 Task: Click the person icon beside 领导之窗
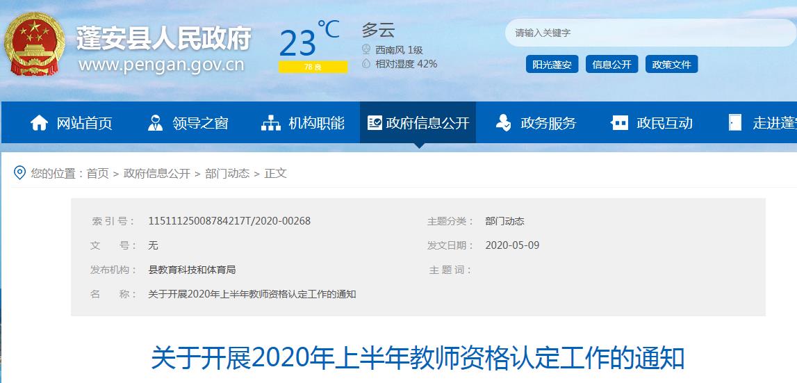click(x=155, y=122)
